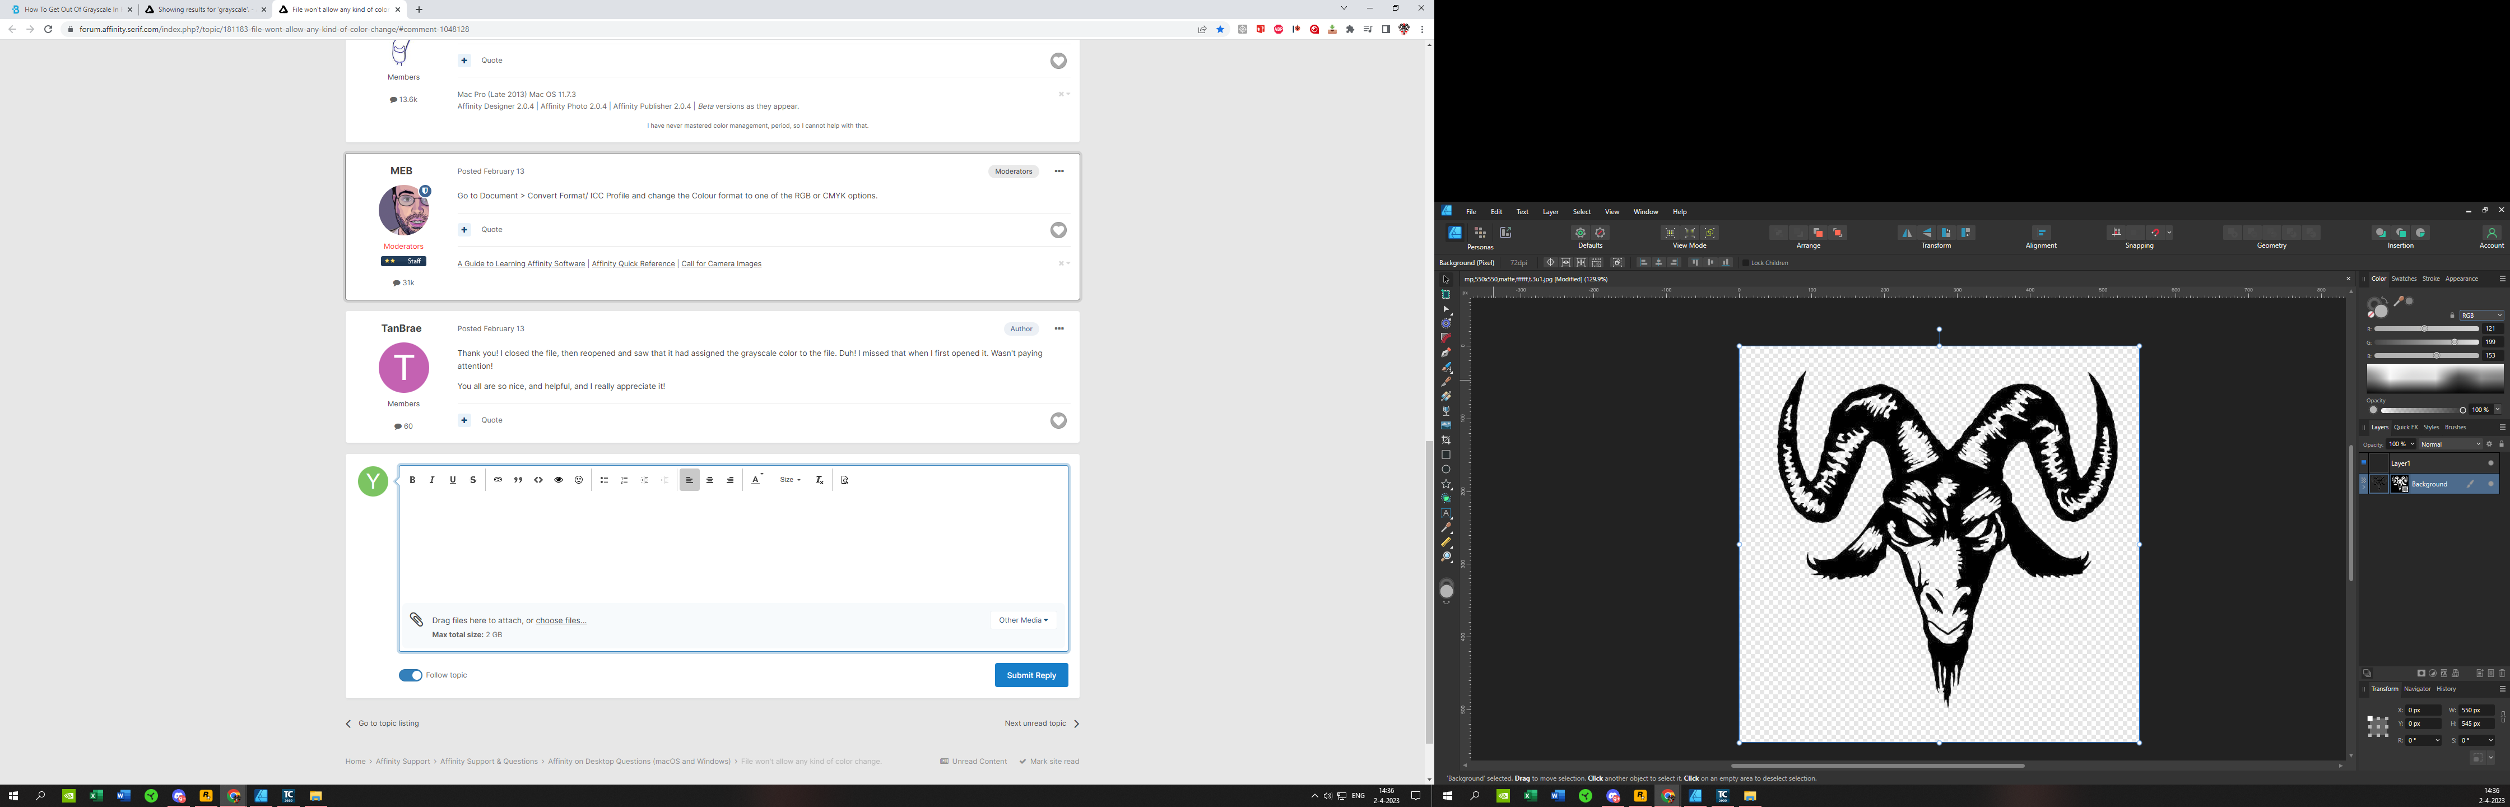This screenshot has width=2510, height=807.
Task: Toggle the color lock beside RGB
Action: tap(2452, 316)
